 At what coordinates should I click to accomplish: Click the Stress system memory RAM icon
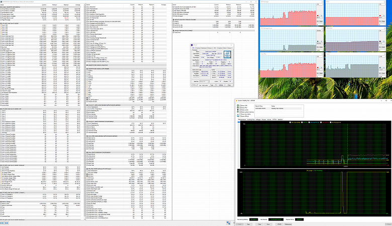[238, 112]
